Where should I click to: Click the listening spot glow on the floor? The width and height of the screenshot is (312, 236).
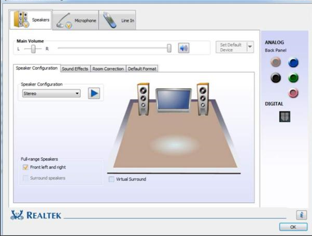coord(174,145)
